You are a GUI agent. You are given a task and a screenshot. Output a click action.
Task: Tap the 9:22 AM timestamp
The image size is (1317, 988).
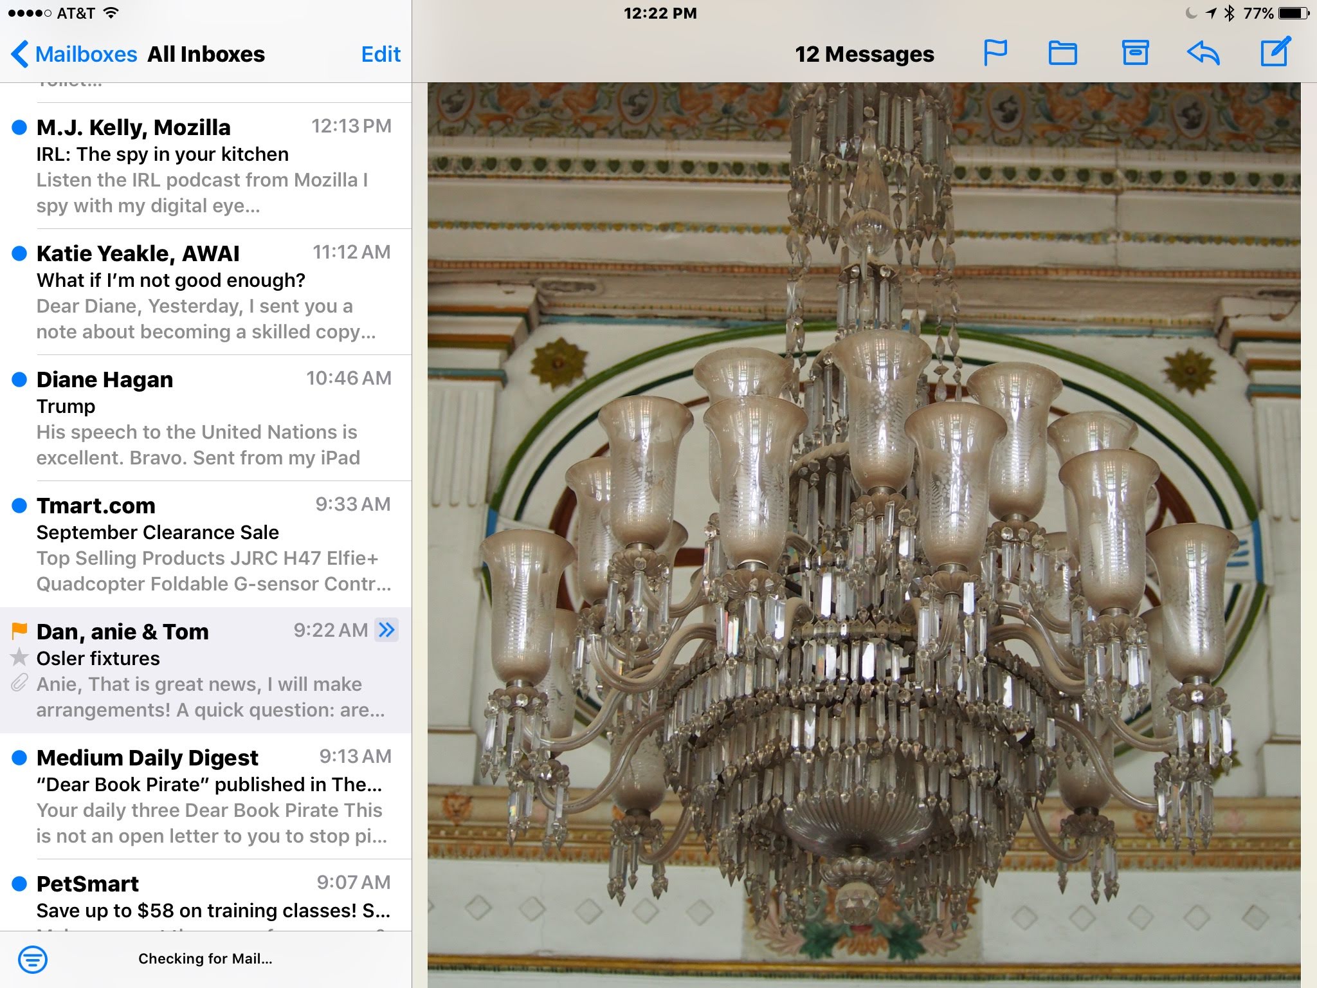click(x=331, y=630)
